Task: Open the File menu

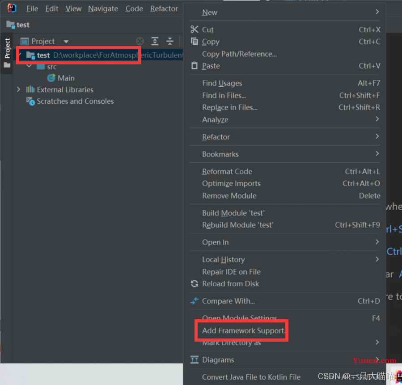Action: click(x=32, y=8)
